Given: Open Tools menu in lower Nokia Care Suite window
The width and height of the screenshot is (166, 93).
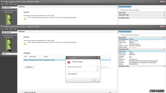Looking at the screenshot, I should [x=11, y=29].
